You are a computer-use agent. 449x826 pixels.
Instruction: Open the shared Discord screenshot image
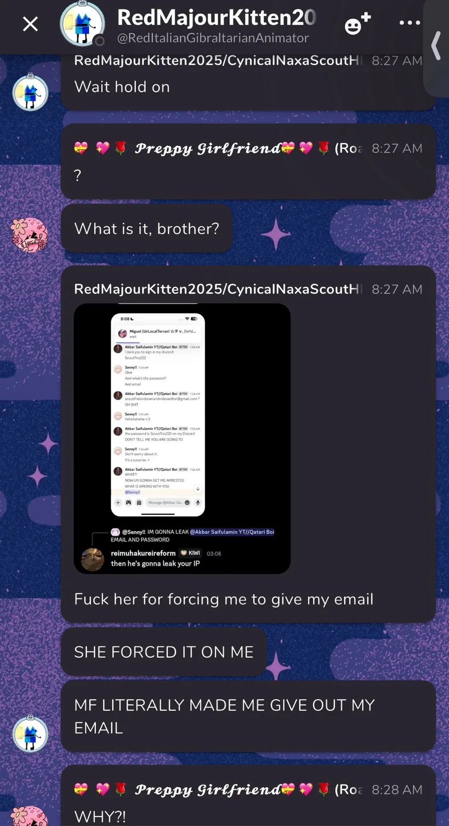tap(182, 438)
